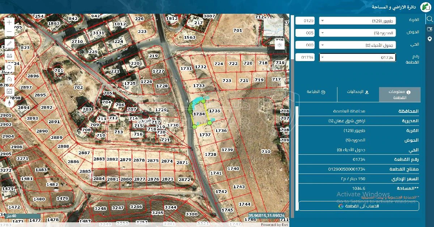Screen dimensions: 434x227
Task: Open the parcel number dropdown 01734
Action: point(357,57)
